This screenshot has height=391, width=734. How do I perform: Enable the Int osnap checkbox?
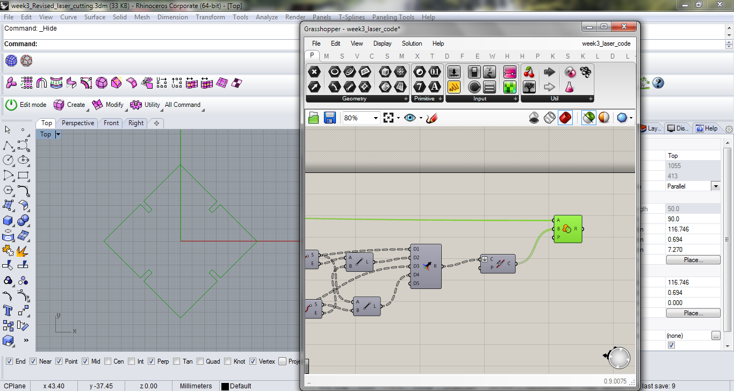tap(131, 361)
